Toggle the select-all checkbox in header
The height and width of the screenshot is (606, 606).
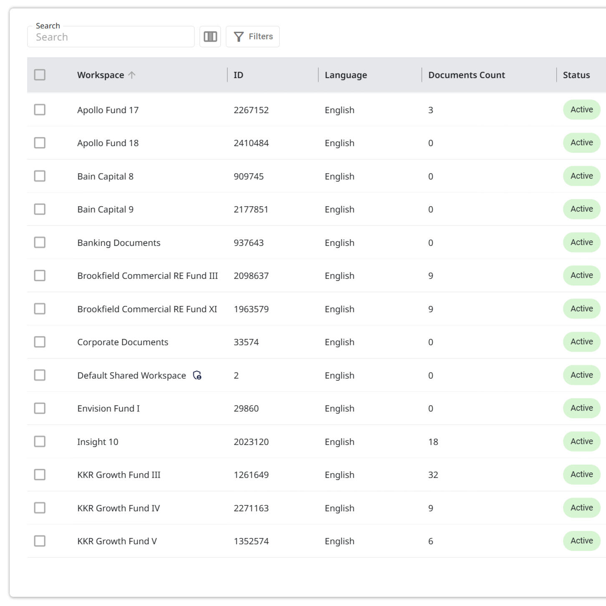coord(40,75)
